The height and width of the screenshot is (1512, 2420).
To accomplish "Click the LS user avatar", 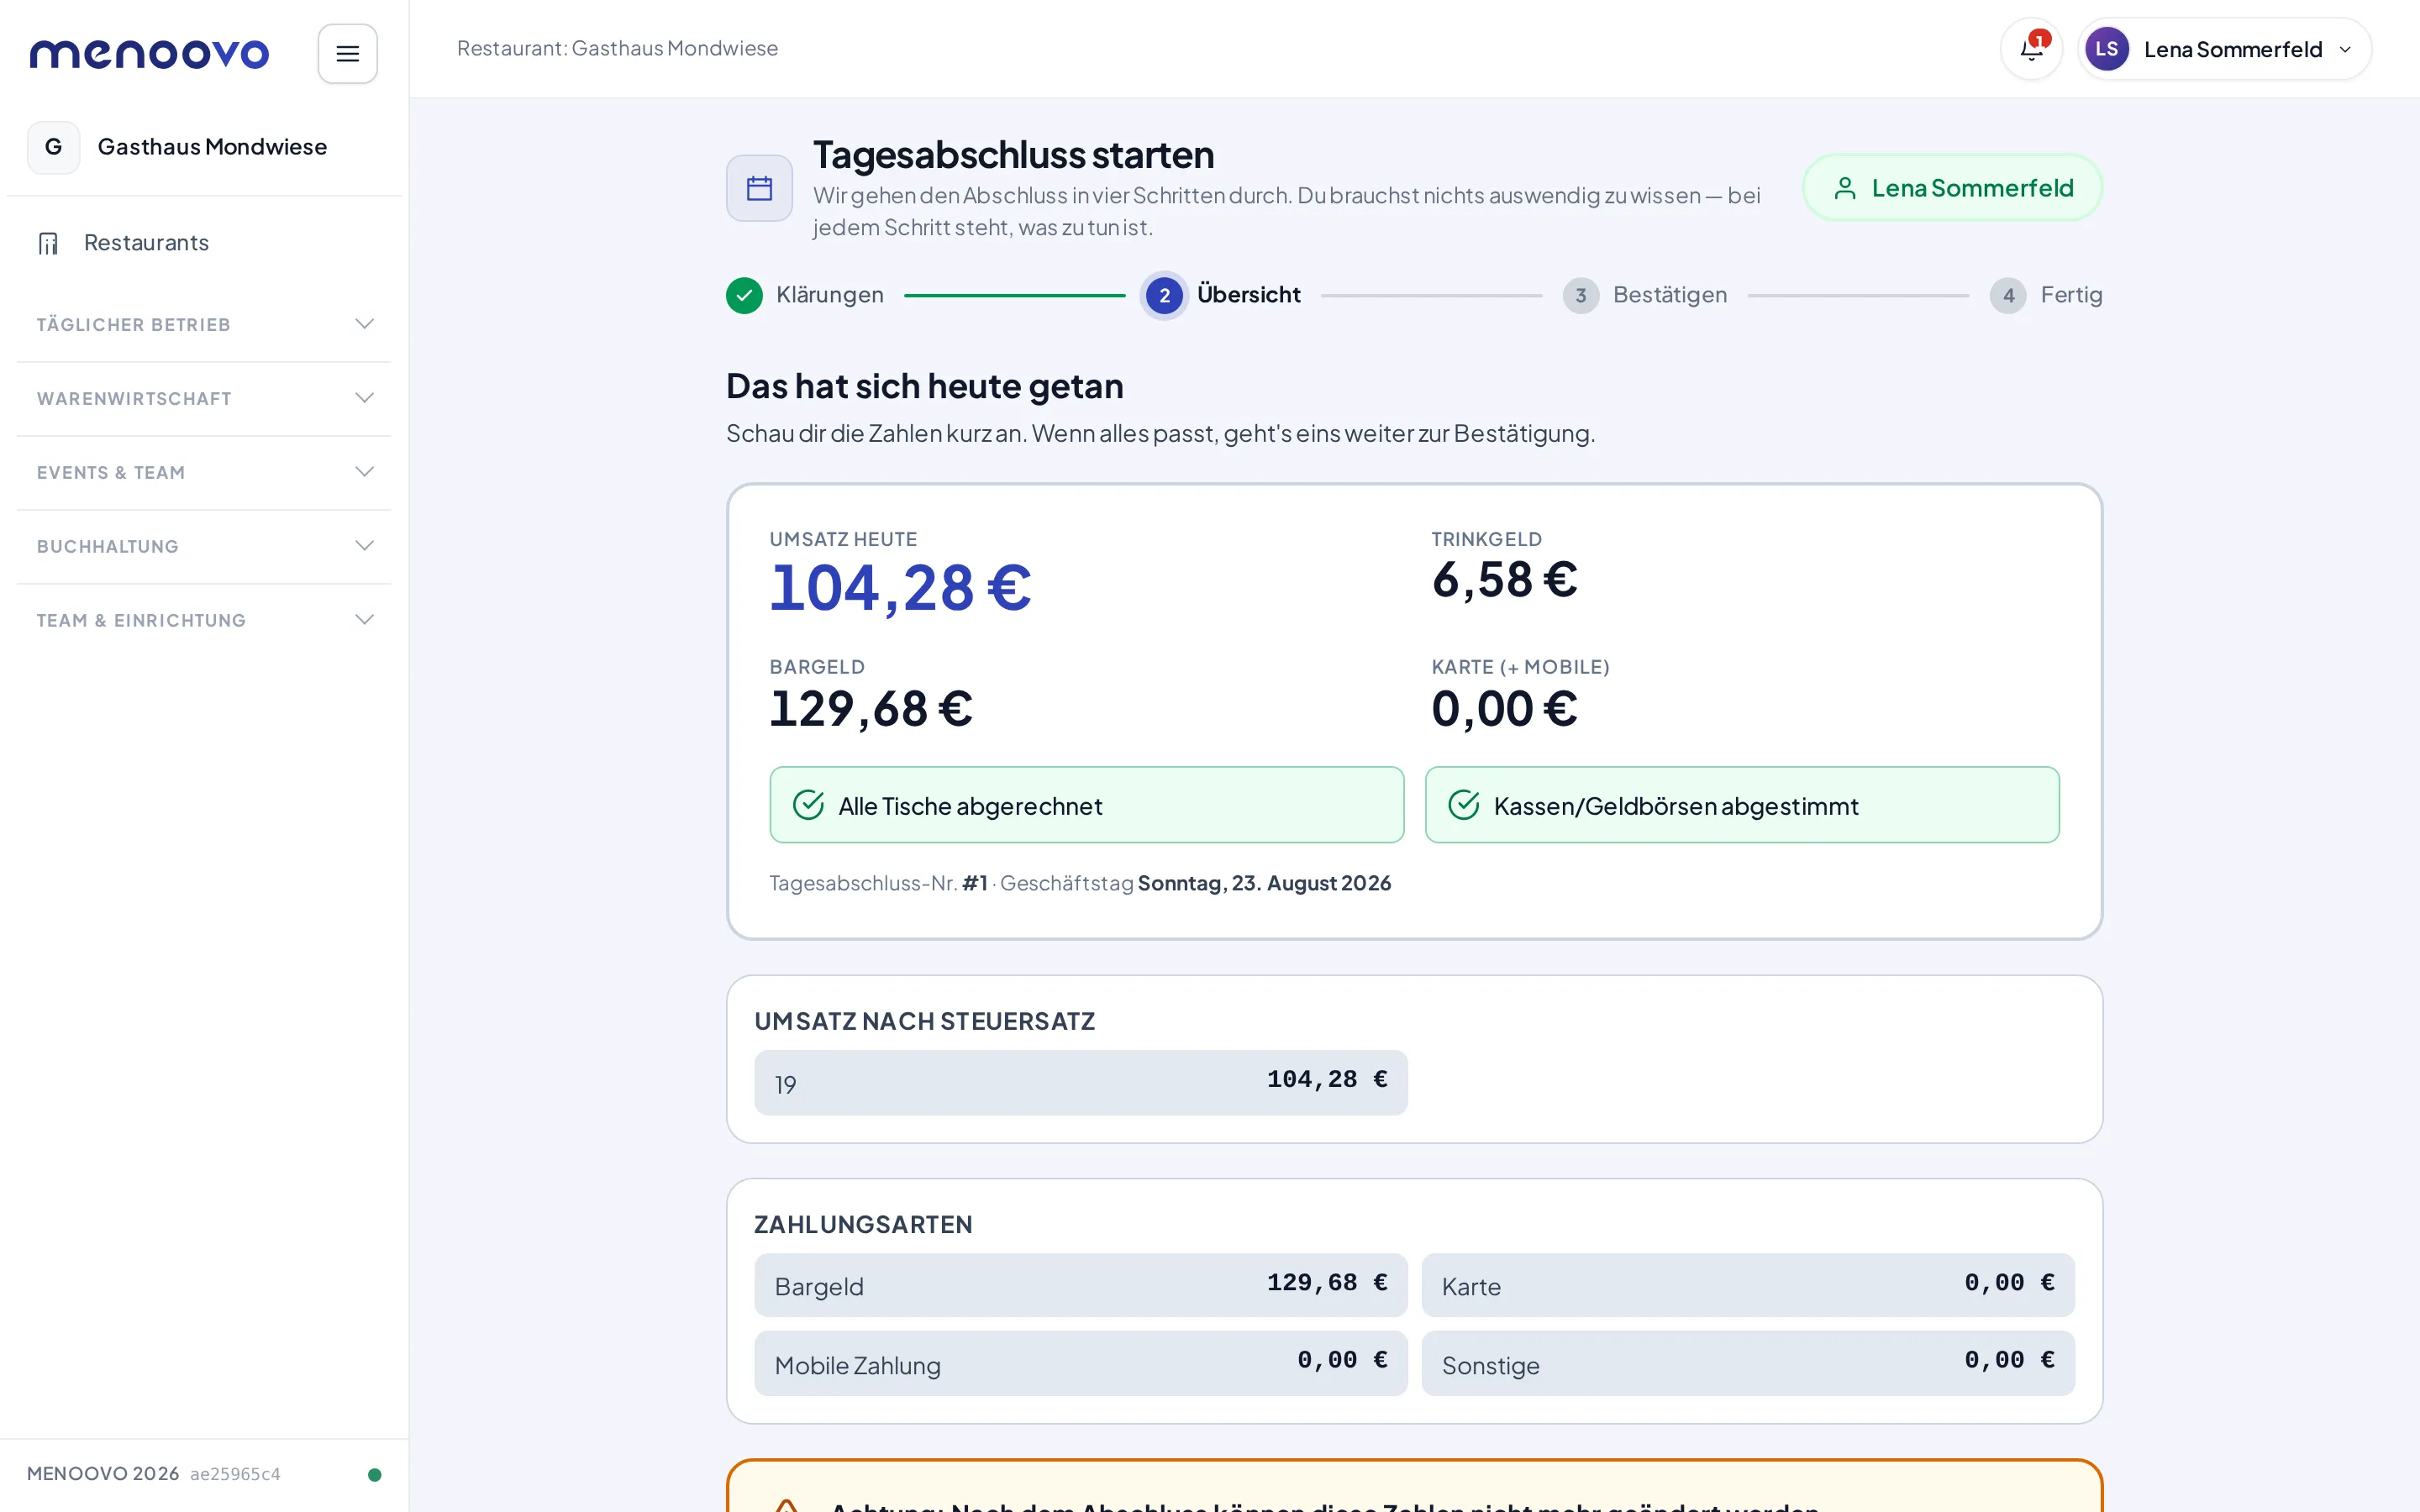I will [x=2106, y=49].
